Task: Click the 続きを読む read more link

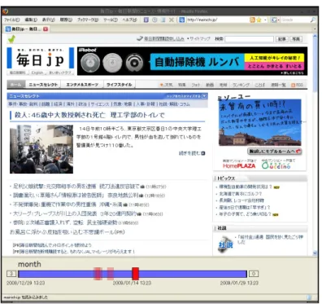Action: (189, 153)
